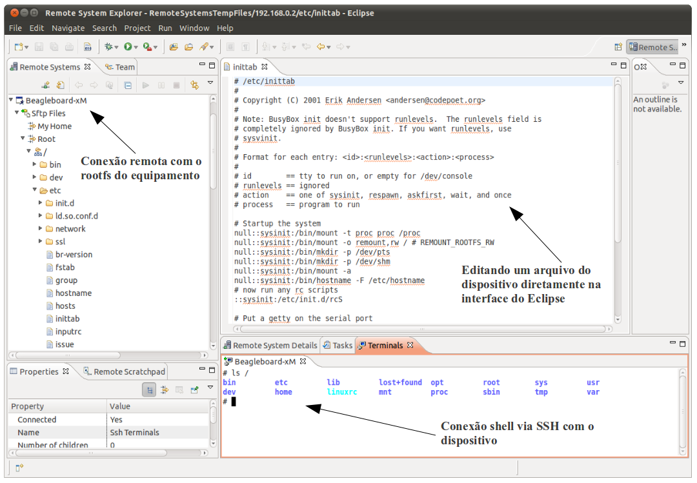
Task: Launch the Debug bug icon
Action: (x=108, y=46)
